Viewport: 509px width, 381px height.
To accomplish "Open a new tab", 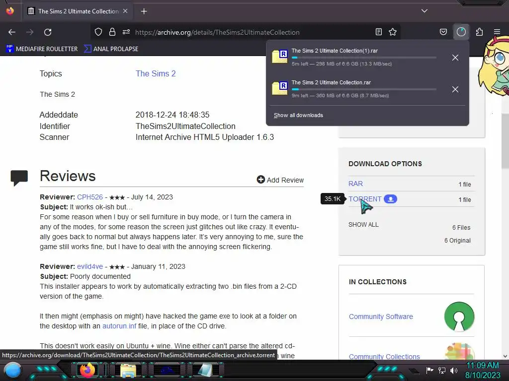I will (x=144, y=11).
